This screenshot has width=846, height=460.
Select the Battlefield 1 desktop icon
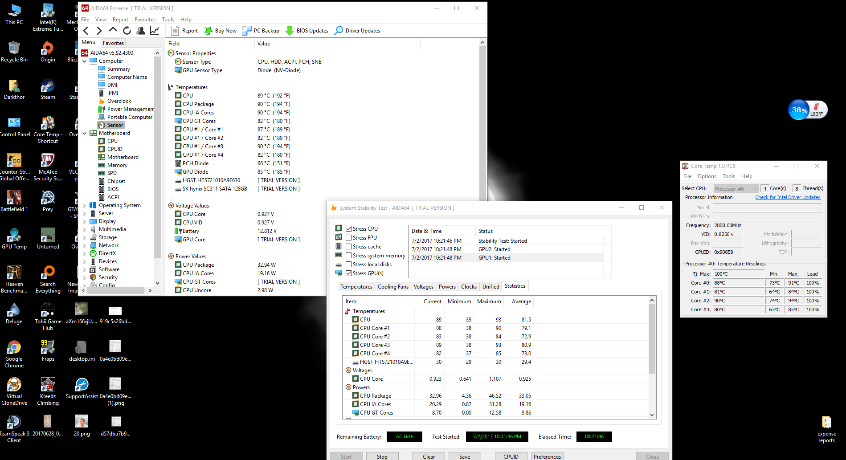pos(14,201)
